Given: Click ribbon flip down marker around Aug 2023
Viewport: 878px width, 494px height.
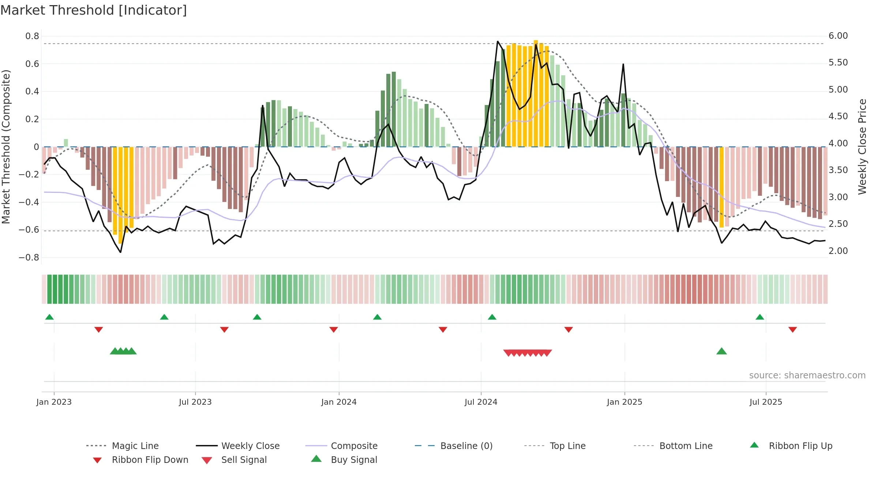Looking at the screenshot, I should (x=224, y=330).
